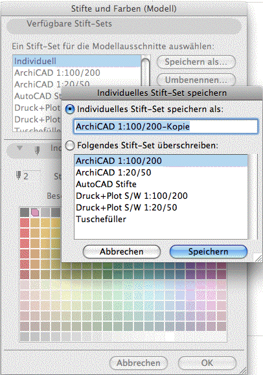Collapse the pen panel disclosure triangle

coord(20,148)
